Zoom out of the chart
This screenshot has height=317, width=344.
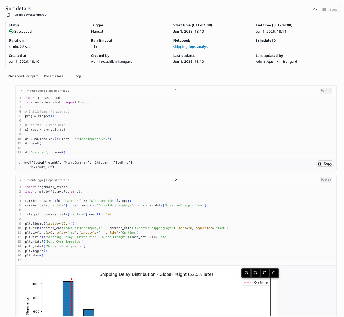(255, 273)
